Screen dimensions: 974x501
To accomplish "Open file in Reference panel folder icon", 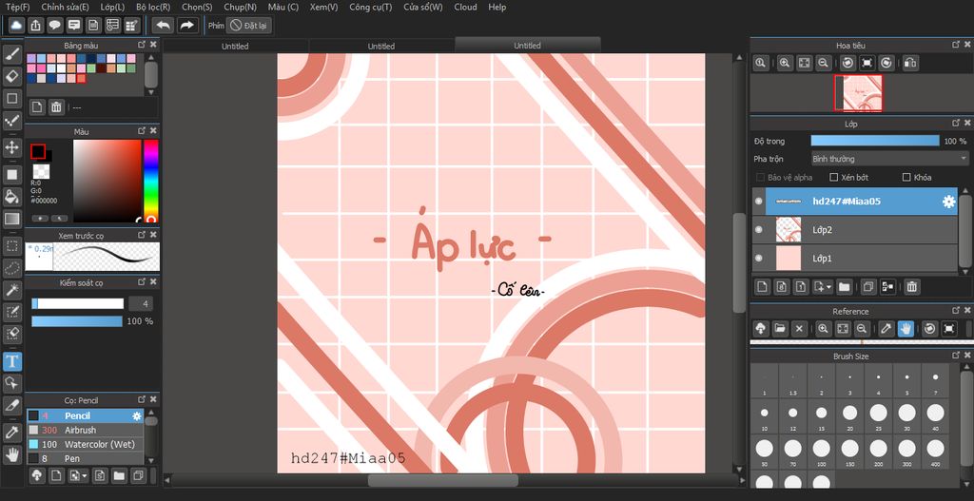I will click(780, 328).
